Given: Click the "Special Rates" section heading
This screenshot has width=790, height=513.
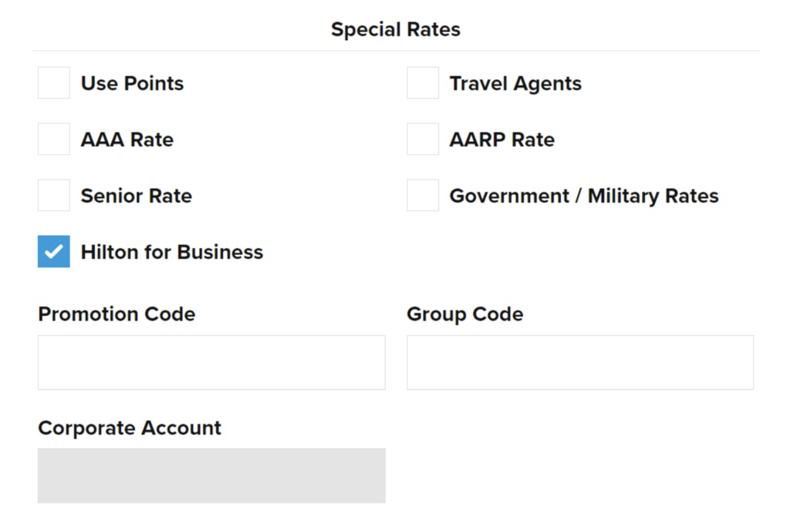Looking at the screenshot, I should pyautogui.click(x=396, y=29).
